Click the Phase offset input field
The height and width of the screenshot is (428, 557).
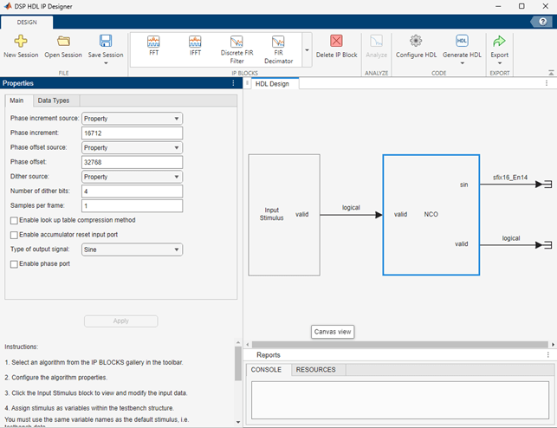(132, 162)
